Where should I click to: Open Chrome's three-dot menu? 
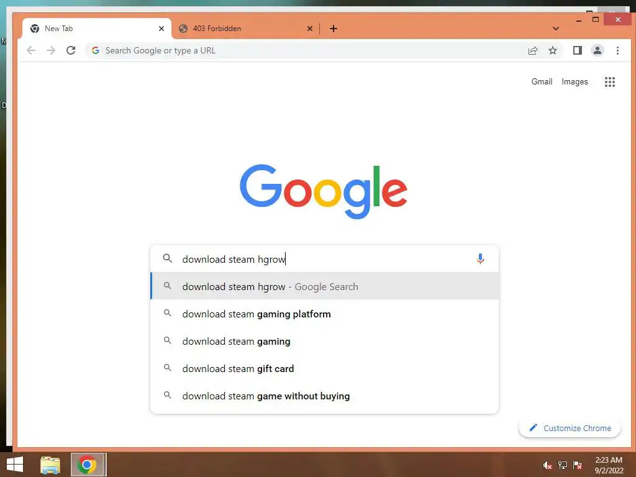617,50
